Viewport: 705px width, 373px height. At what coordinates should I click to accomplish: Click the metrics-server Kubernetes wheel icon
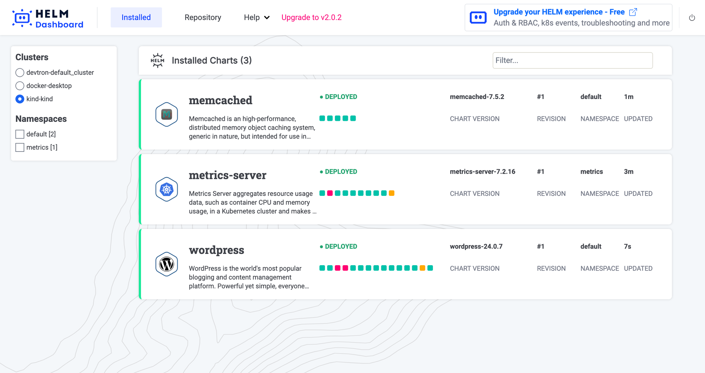pos(167,189)
